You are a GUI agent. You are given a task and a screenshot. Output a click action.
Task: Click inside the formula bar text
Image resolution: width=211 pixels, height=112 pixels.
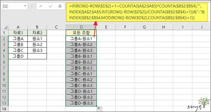[x=137, y=12]
